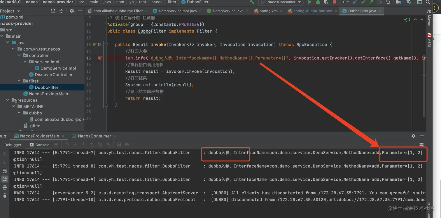Screen dimensions: 441x218
Task: Close the DubboFilter.java editor tab
Action: tap(380, 11)
